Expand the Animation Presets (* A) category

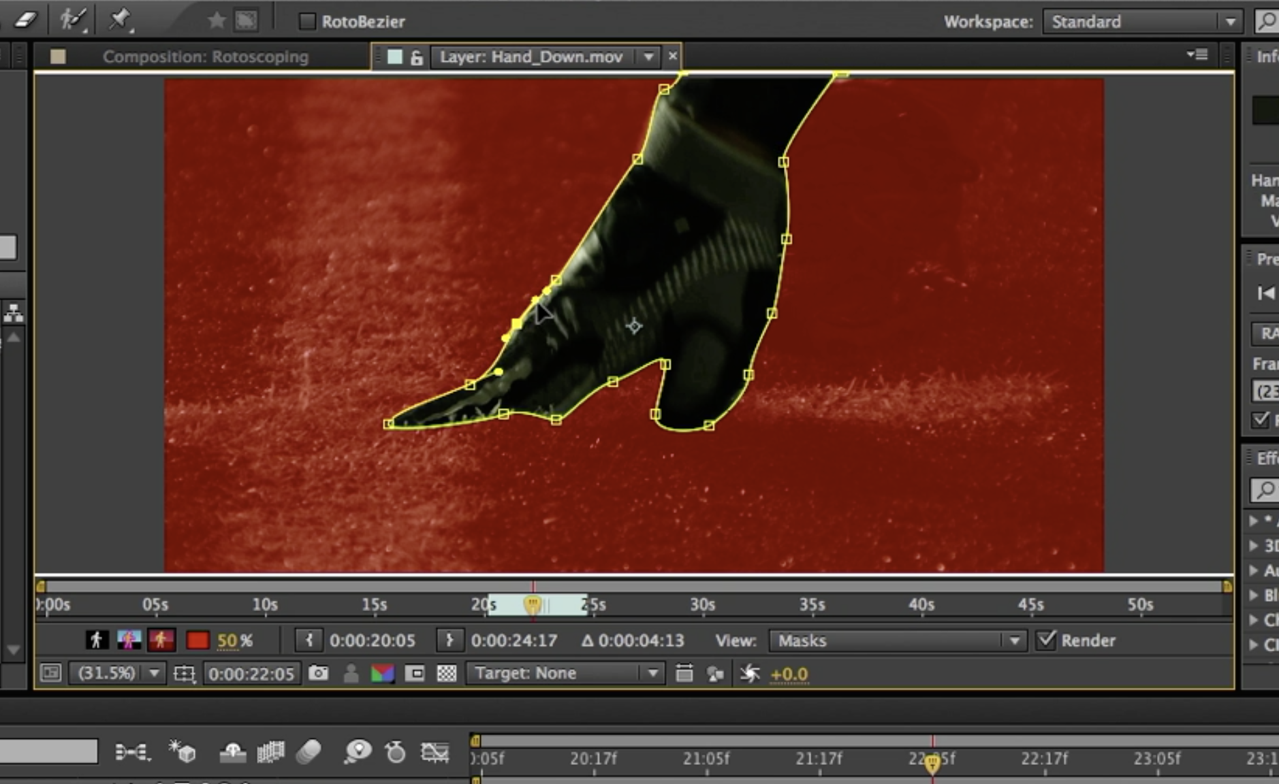click(1254, 521)
